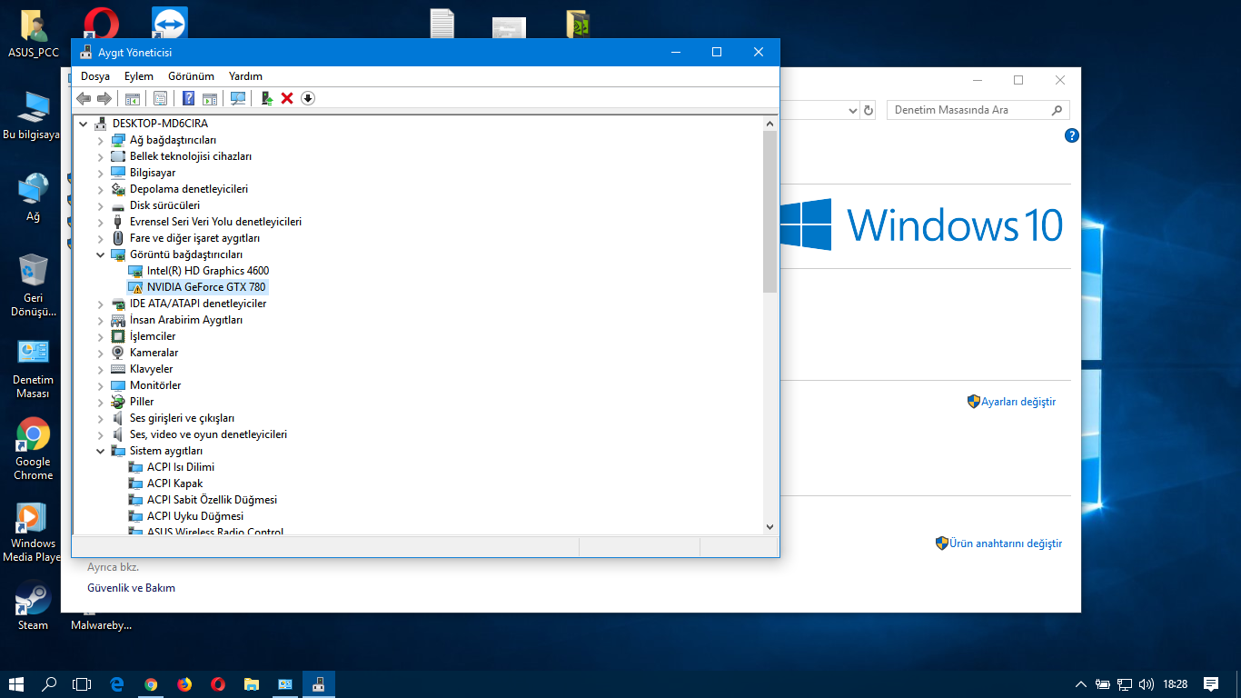Expand the Ağ bağdaştırıcıları node
The height and width of the screenshot is (698, 1241).
point(100,140)
